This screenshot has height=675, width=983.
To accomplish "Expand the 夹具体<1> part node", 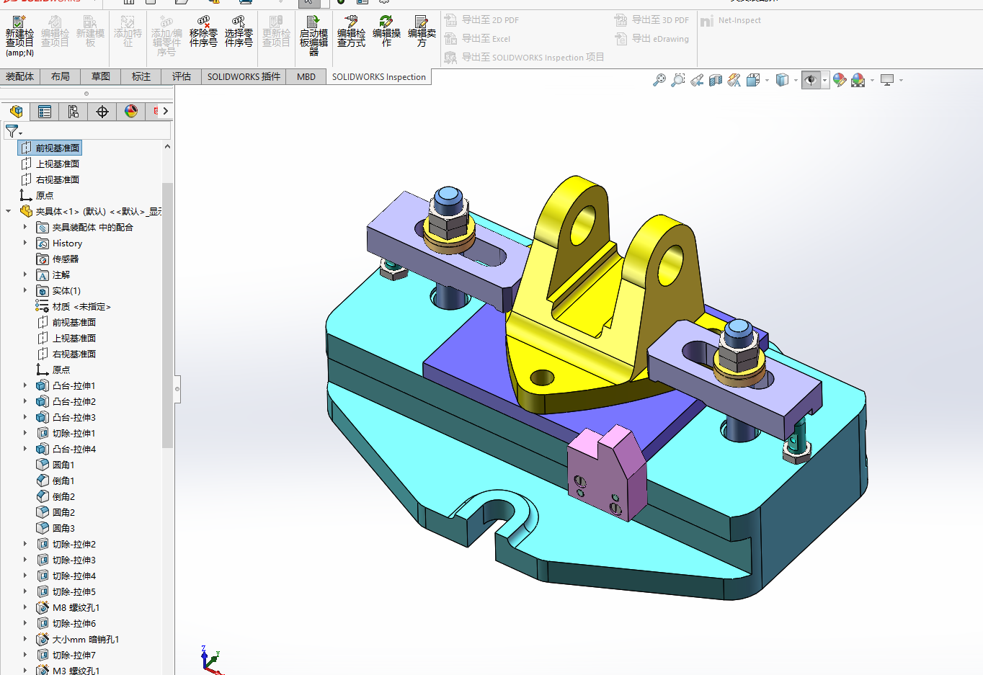I will (x=9, y=211).
